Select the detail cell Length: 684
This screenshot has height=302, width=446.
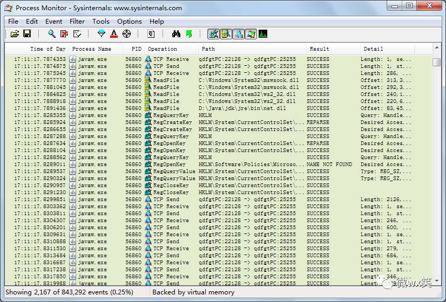pos(386,256)
